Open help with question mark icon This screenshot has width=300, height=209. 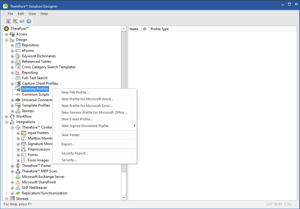[29, 21]
